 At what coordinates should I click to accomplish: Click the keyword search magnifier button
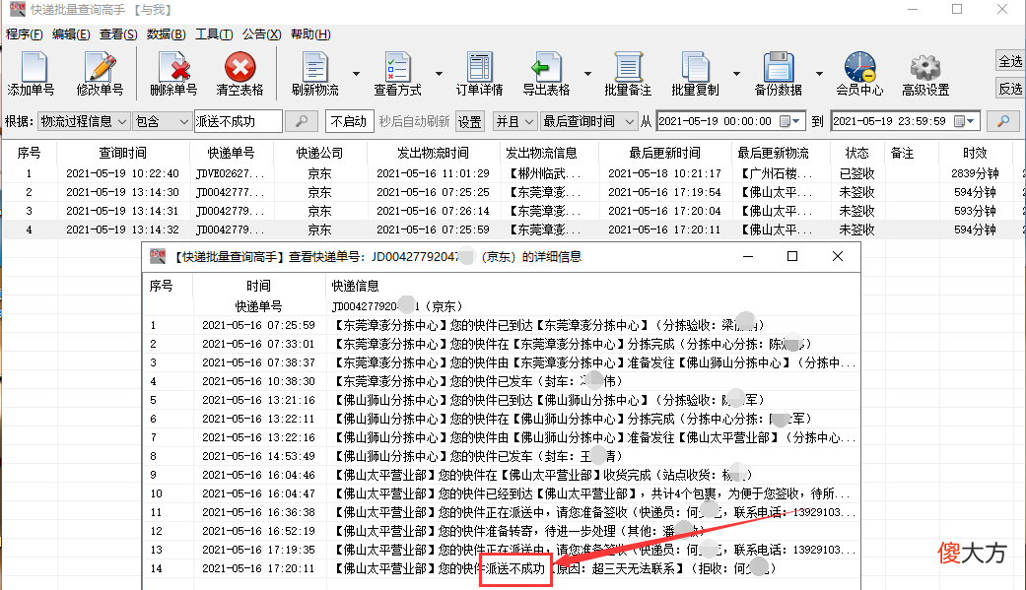tap(302, 121)
